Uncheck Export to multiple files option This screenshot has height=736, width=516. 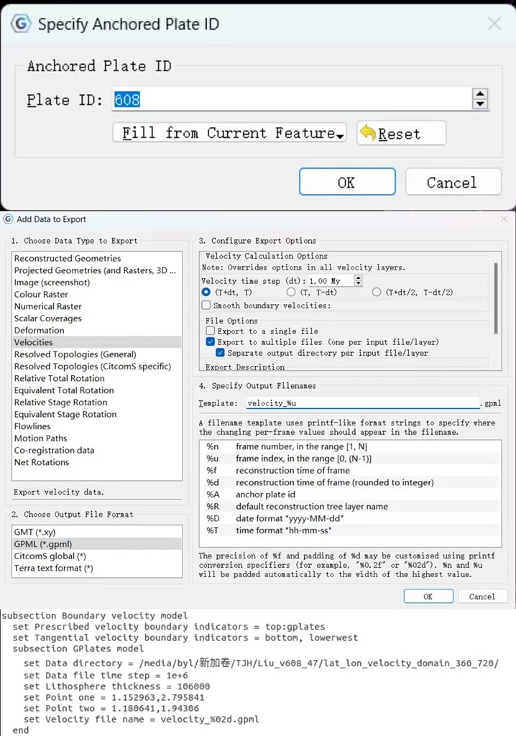coord(211,341)
